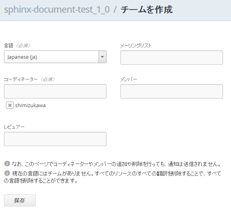Focus the コーディネーター input field
This screenshot has height=210, width=231.
[x=55, y=91]
